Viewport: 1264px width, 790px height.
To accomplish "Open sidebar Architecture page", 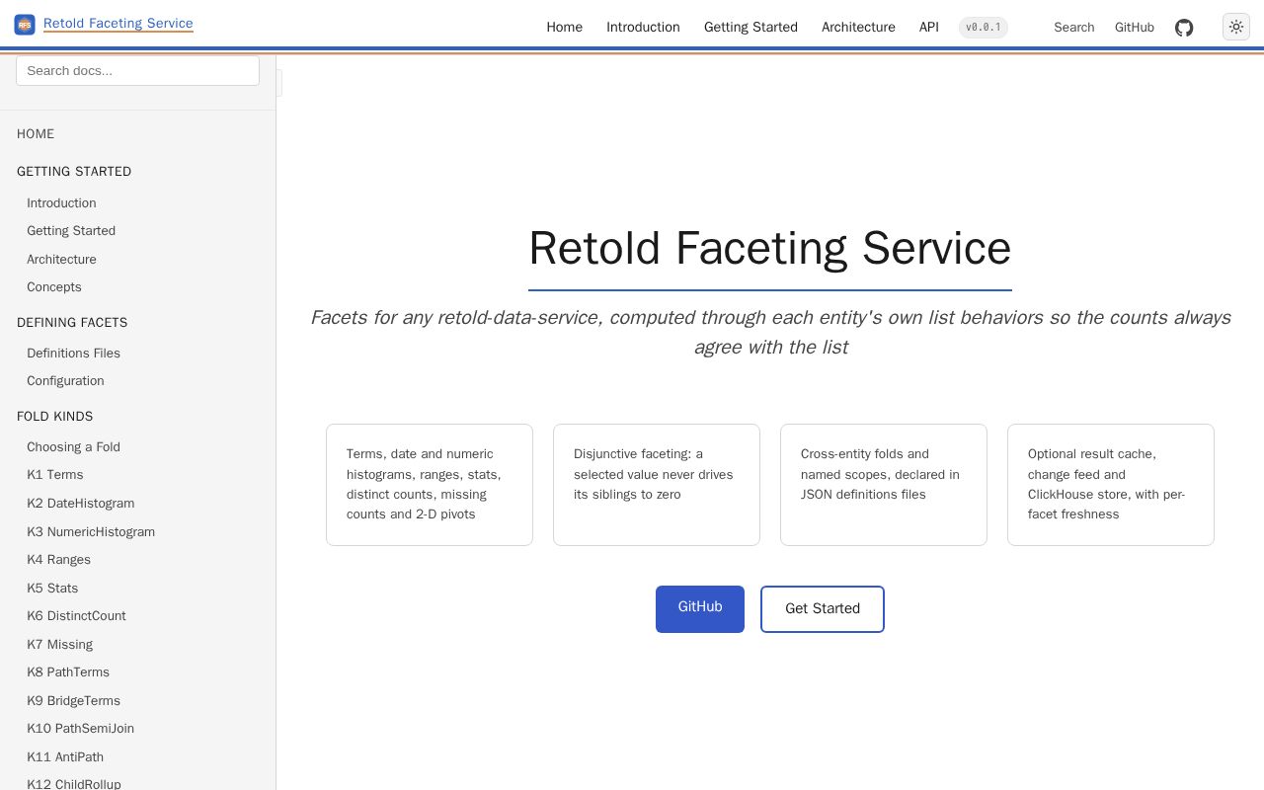I will [x=61, y=260].
